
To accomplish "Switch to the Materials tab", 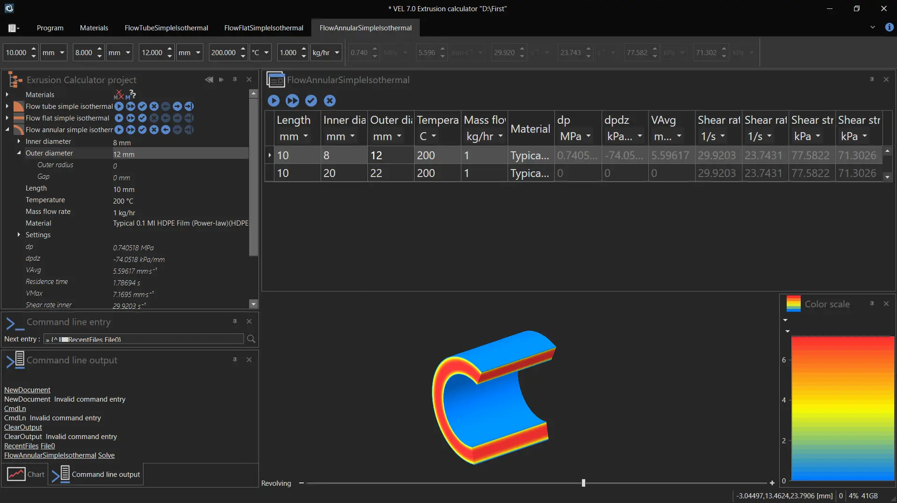I will point(94,28).
